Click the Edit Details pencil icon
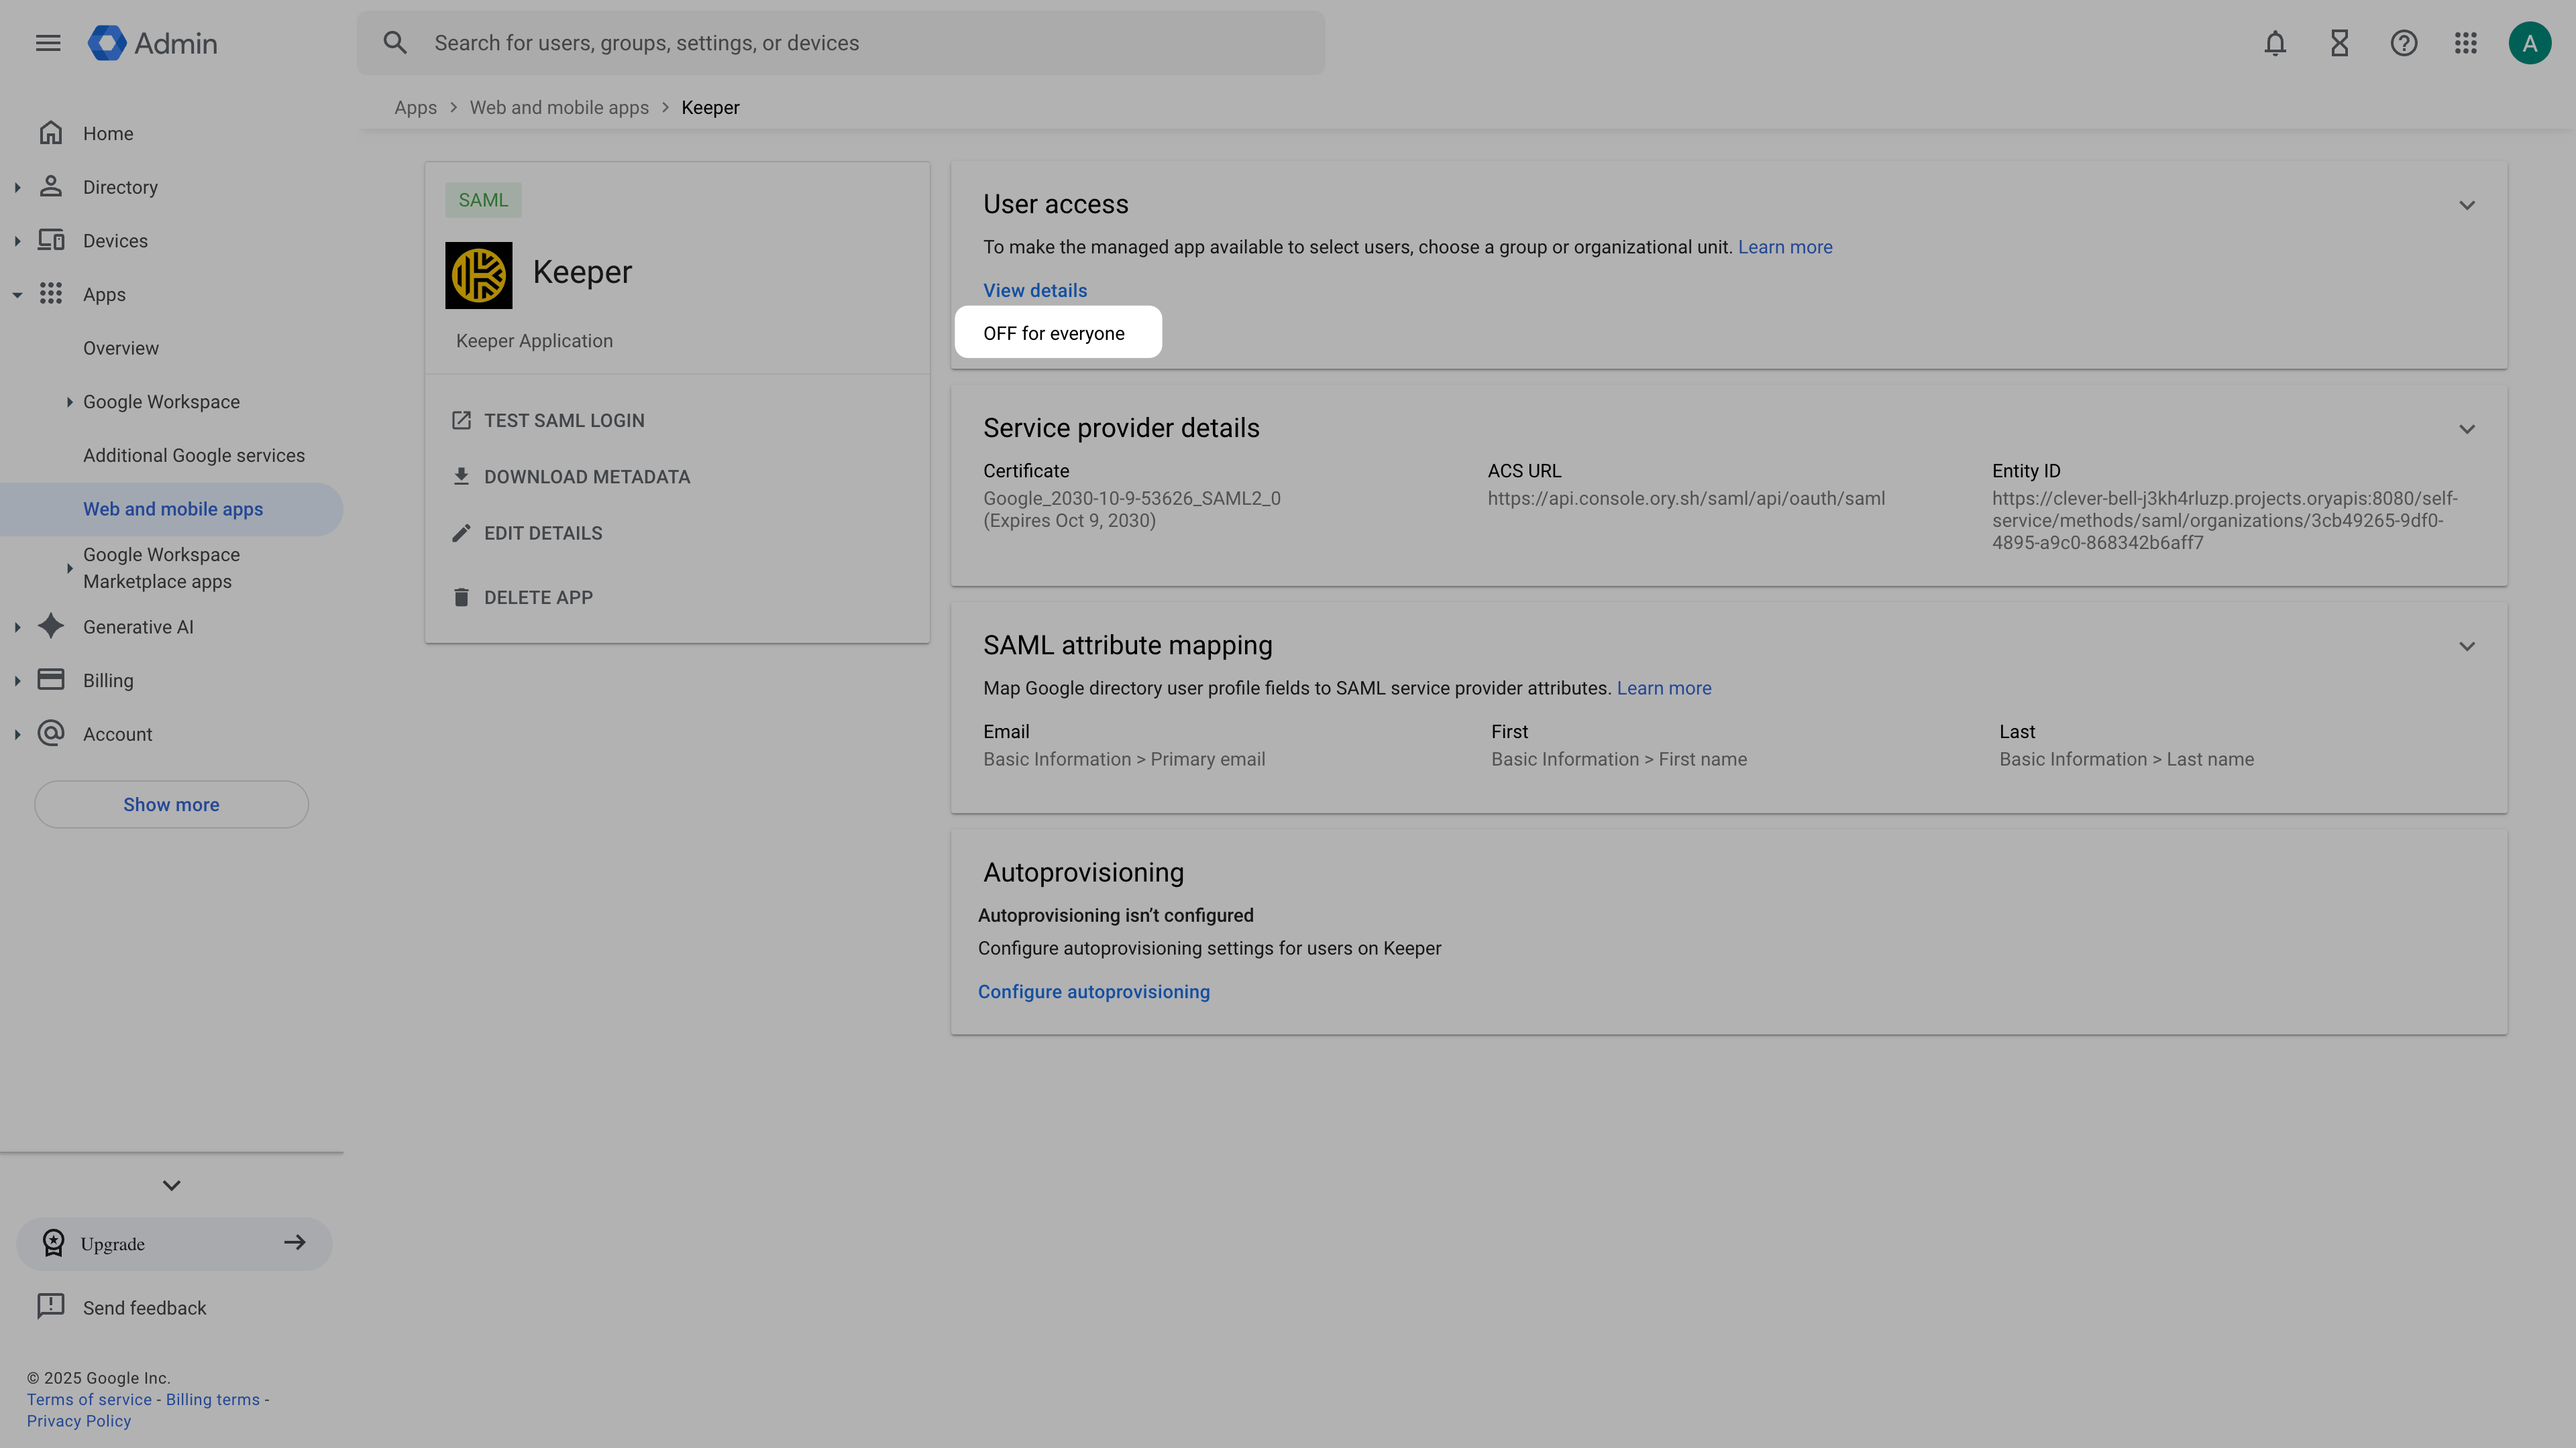This screenshot has width=2576, height=1448. 461,533
